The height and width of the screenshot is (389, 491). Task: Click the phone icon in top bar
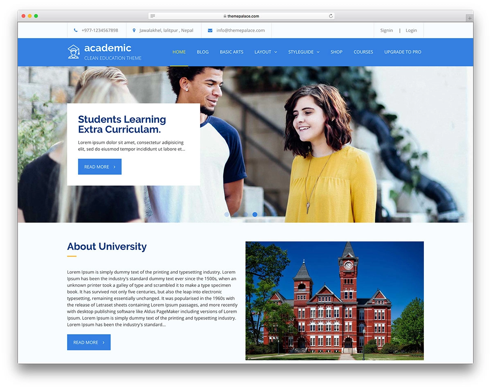click(x=76, y=30)
